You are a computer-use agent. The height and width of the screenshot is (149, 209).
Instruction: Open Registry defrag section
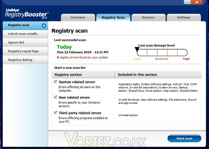pos(25,60)
